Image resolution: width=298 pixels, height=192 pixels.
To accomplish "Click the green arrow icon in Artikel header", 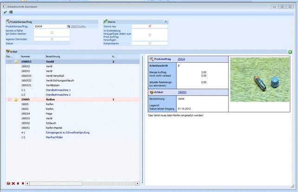I will [x=290, y=51].
